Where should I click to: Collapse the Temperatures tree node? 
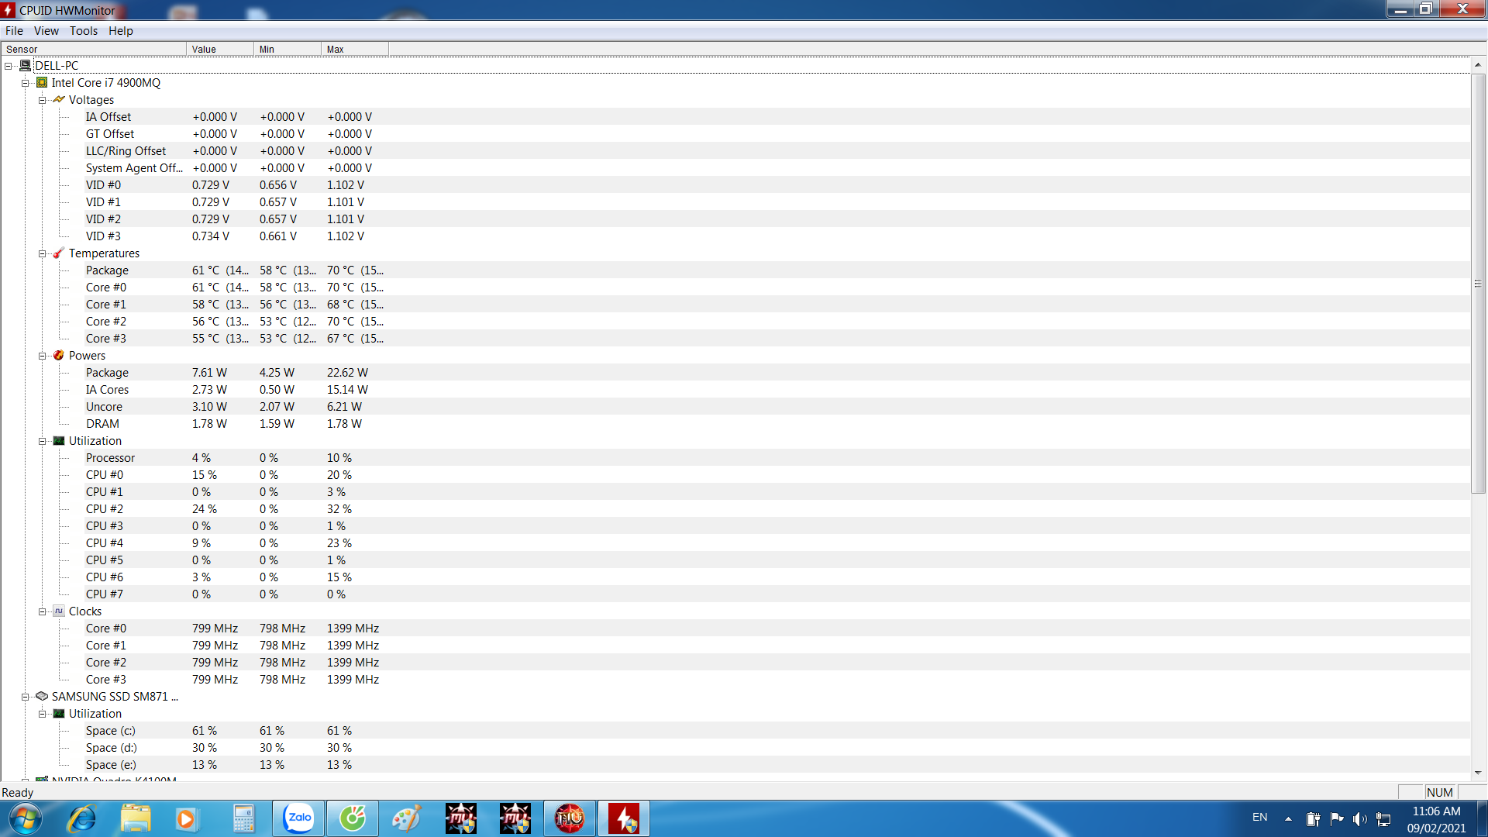(43, 253)
